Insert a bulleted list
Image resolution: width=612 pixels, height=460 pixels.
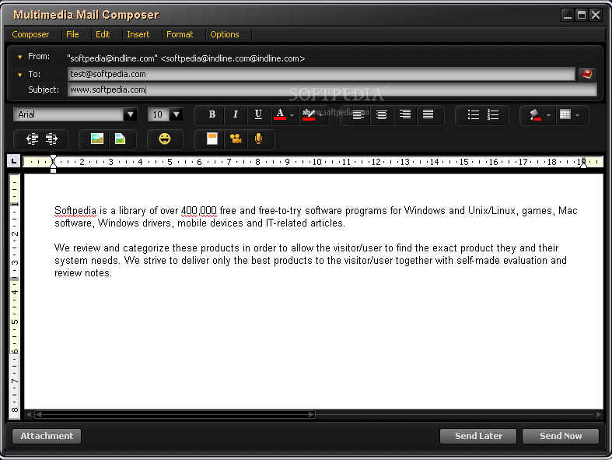pos(473,115)
